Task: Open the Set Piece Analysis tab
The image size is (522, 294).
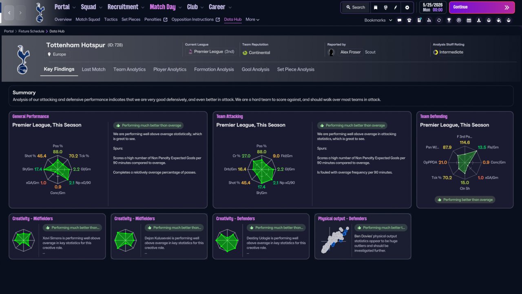Action: [296, 69]
